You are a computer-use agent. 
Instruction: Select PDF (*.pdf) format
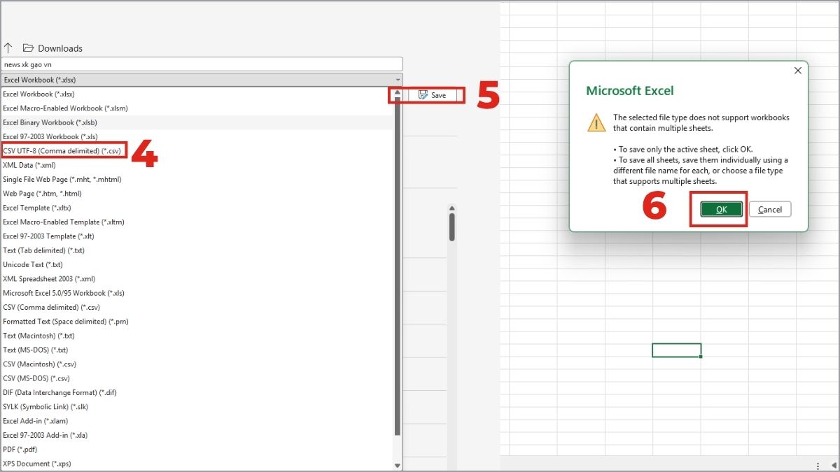(x=196, y=450)
